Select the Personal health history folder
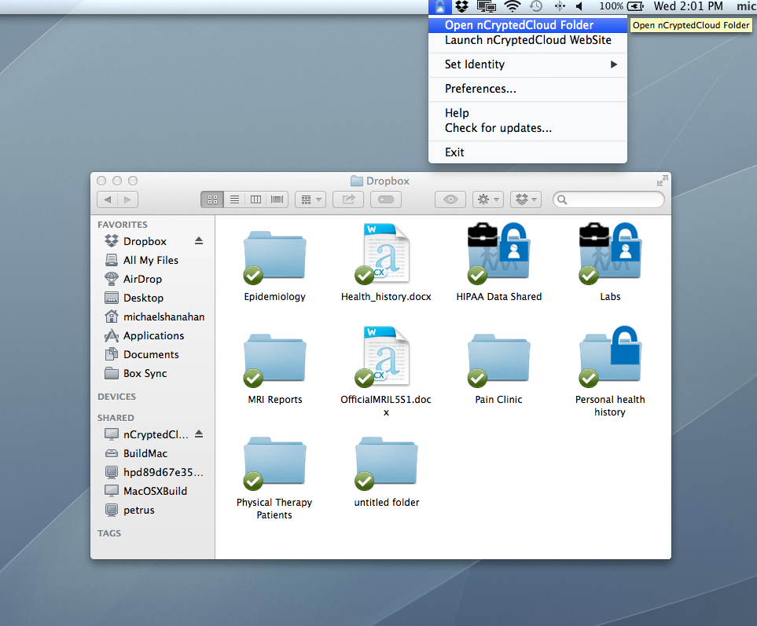The image size is (757, 626). point(610,357)
